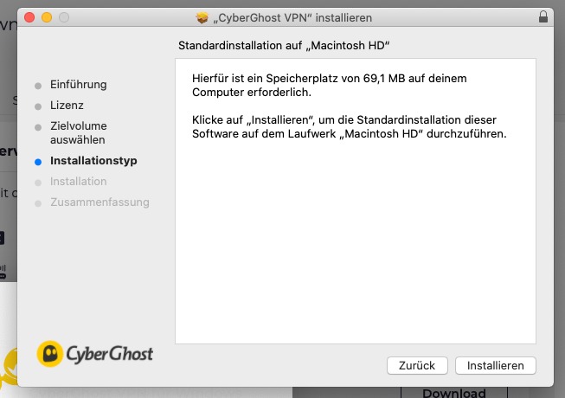This screenshot has width=565, height=398.
Task: Click the lock icon in title bar
Action: tap(543, 17)
